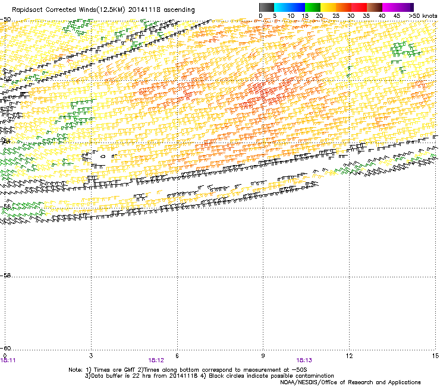This screenshot has width=440, height=386.
Task: Click the brown 35-40 knots color segment
Action: point(375,7)
